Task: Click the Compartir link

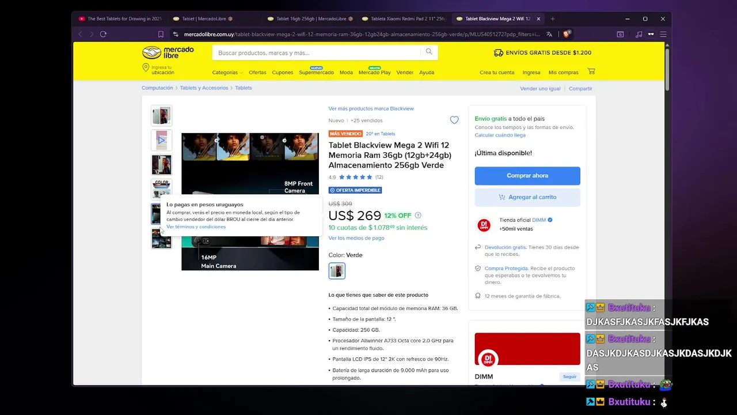Action: 580,89
